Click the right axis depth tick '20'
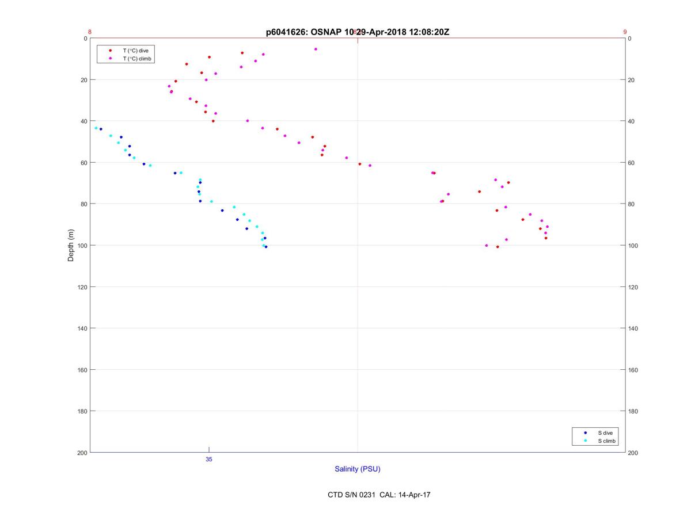The image size is (691, 509). click(x=631, y=80)
